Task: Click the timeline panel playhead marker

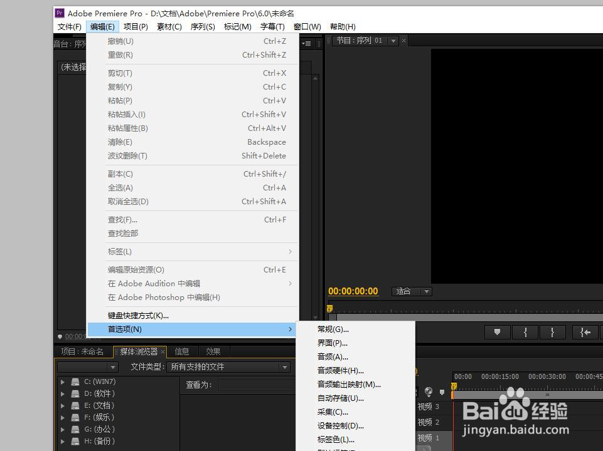Action: pos(454,386)
